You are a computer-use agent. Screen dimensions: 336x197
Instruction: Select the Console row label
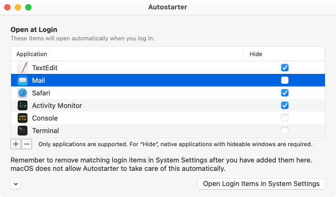(45, 118)
